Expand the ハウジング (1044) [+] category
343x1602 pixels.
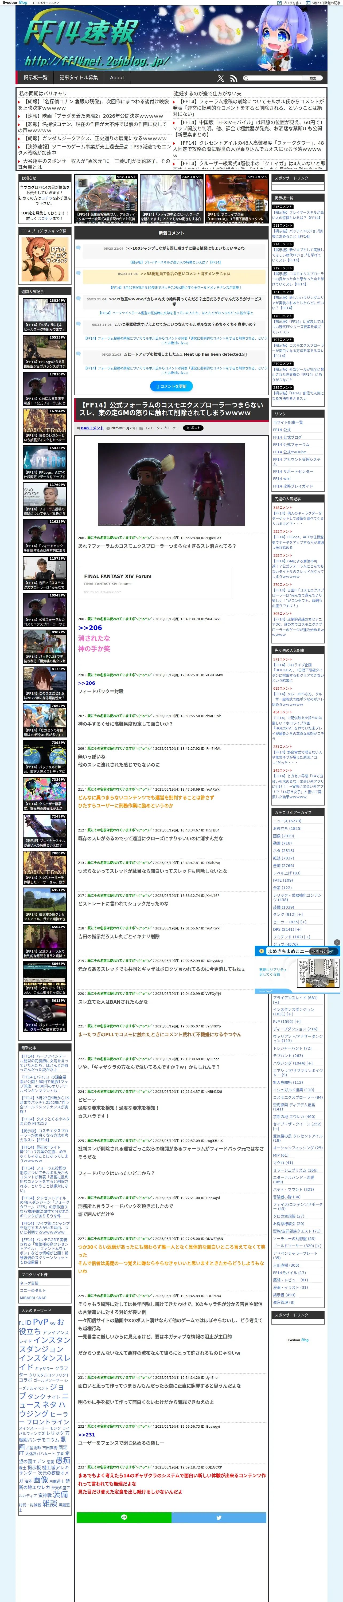(x=293, y=1063)
